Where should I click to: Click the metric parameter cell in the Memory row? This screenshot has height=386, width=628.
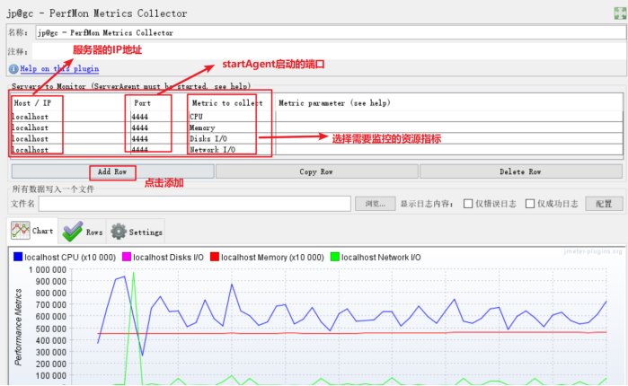coord(449,127)
